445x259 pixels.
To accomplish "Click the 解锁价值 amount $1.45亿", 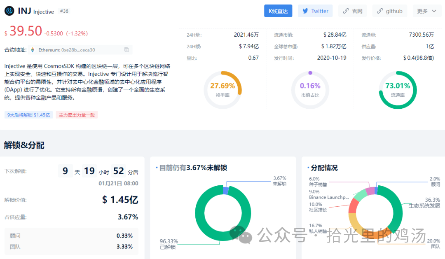I will point(120,200).
